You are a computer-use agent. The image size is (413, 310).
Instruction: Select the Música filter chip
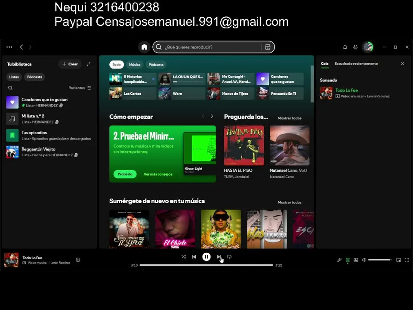click(135, 65)
